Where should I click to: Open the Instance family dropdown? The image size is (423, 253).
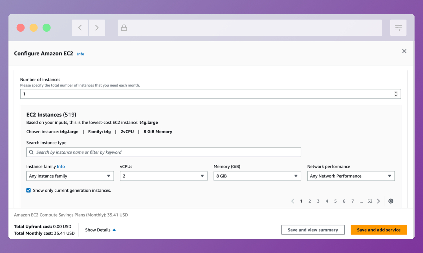point(70,176)
